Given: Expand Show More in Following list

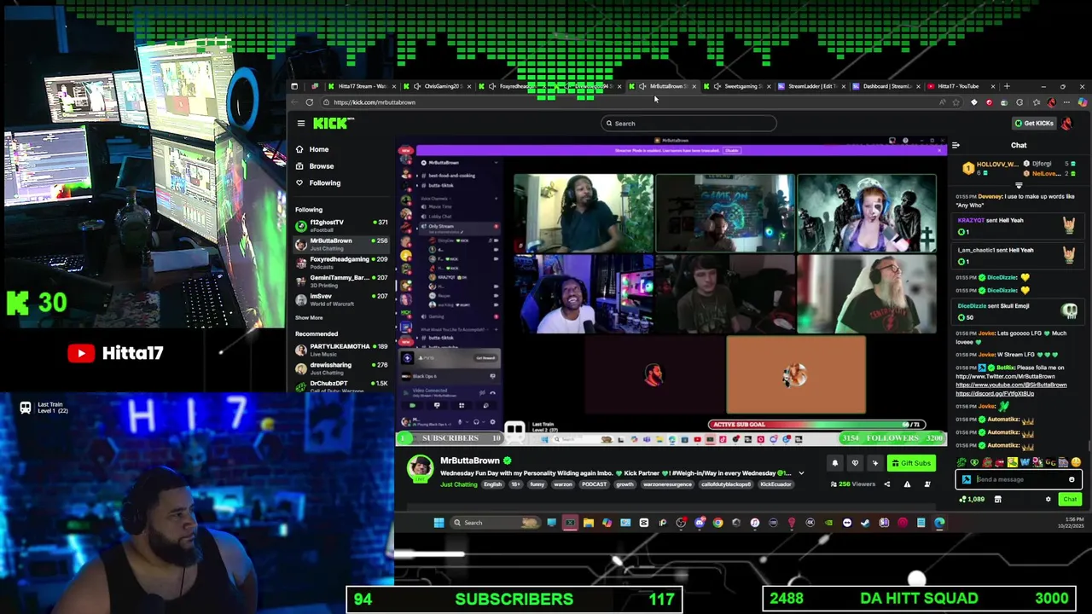Looking at the screenshot, I should (x=309, y=317).
